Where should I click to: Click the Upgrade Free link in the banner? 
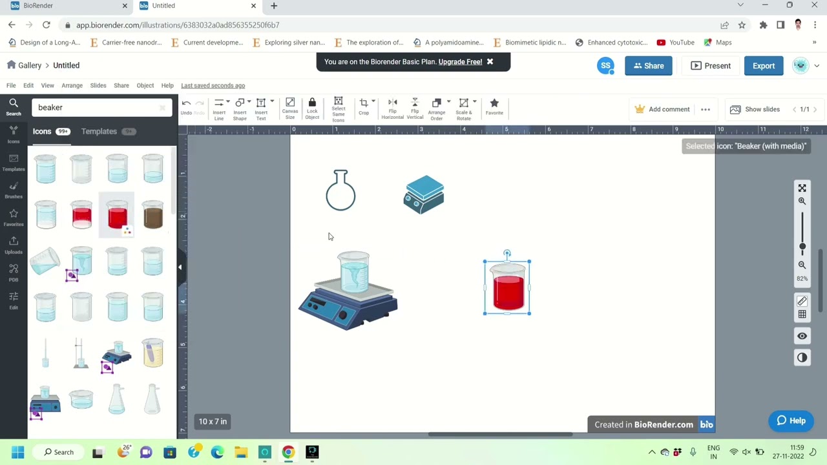pyautogui.click(x=460, y=61)
